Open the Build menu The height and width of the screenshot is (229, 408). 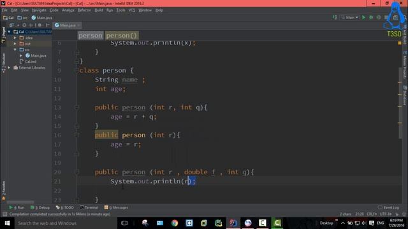coord(99,10)
